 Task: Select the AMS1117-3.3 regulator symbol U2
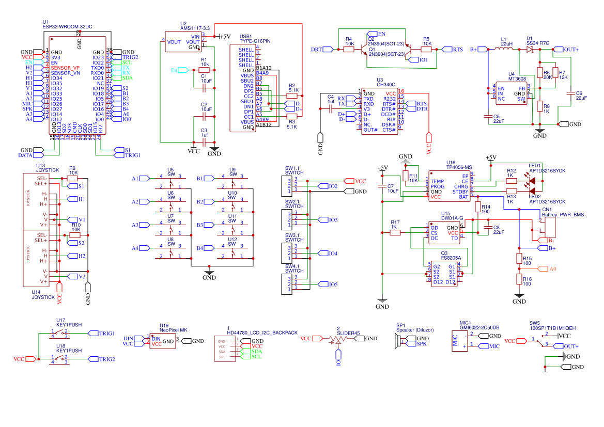point(183,42)
